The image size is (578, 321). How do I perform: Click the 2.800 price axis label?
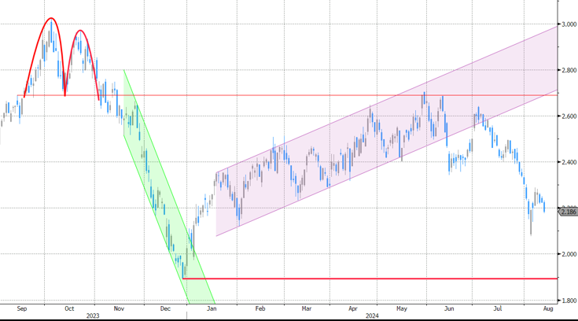pyautogui.click(x=569, y=70)
